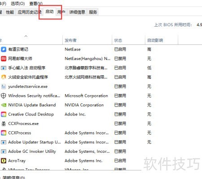Open the 查看(V) menu
The image size is (202, 179).
point(36,3)
